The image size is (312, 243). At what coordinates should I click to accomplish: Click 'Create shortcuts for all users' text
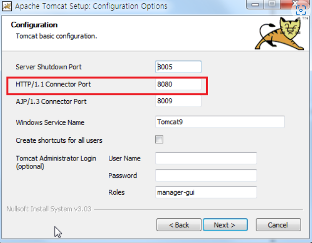click(59, 140)
